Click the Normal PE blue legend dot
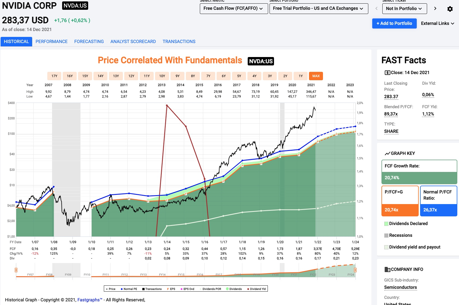The image size is (459, 305). [x=122, y=289]
